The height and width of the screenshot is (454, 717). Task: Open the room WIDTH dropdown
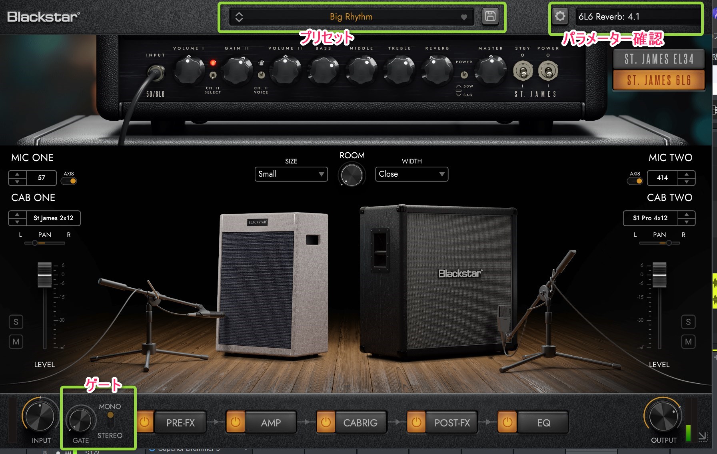[x=411, y=174]
